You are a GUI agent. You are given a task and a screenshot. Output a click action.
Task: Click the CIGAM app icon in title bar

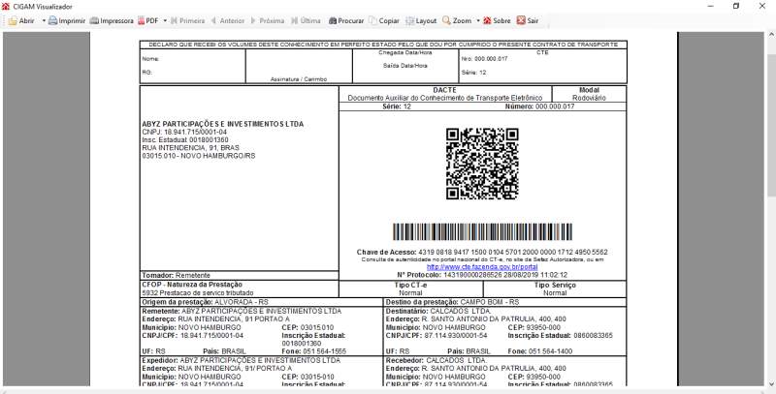(6, 7)
